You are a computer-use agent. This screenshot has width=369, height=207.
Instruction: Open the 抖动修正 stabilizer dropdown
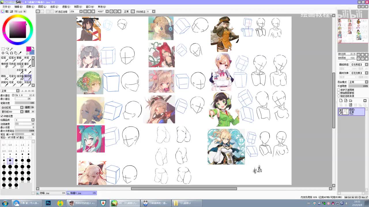tap(153, 11)
